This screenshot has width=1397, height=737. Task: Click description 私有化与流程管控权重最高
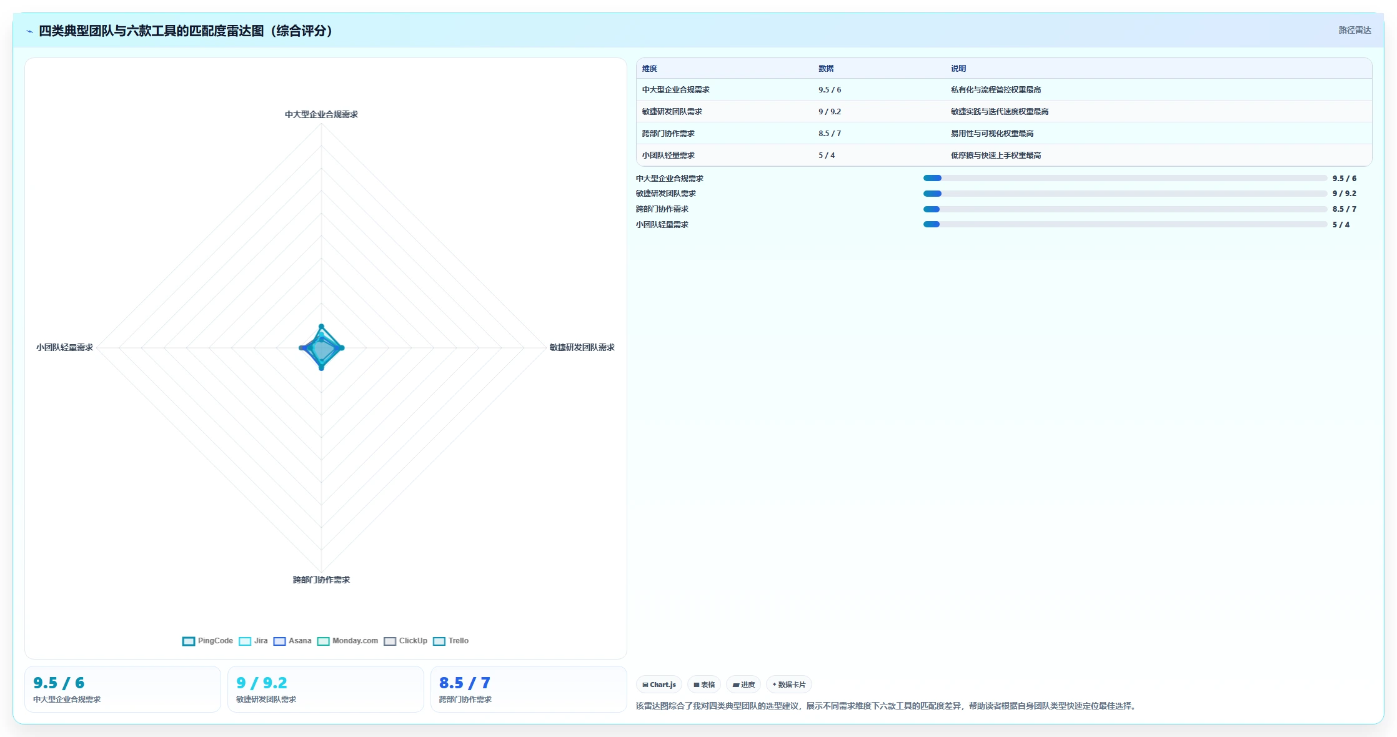pyautogui.click(x=996, y=90)
